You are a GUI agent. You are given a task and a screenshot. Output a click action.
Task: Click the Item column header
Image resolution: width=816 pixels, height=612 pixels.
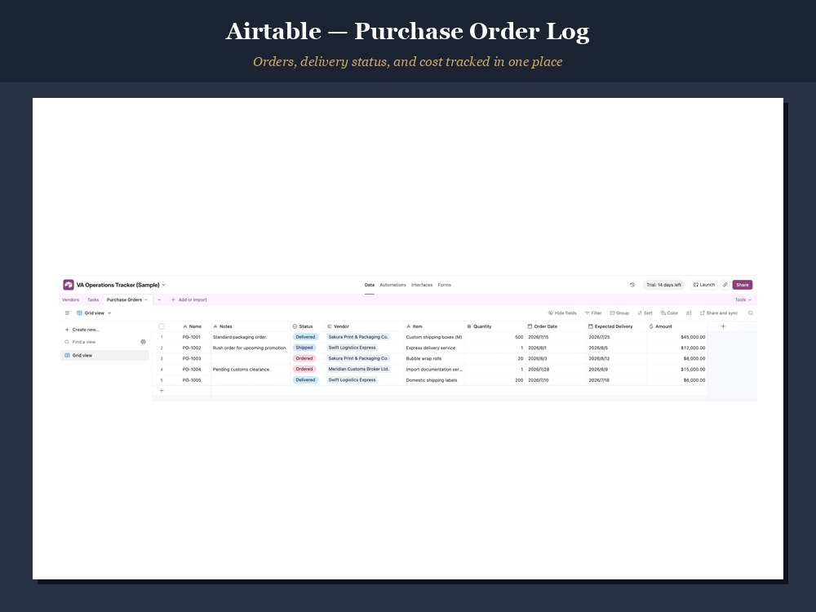[x=435, y=326]
